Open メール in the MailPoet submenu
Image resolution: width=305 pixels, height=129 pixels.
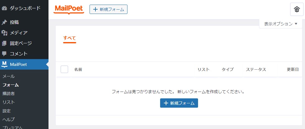tap(9, 76)
